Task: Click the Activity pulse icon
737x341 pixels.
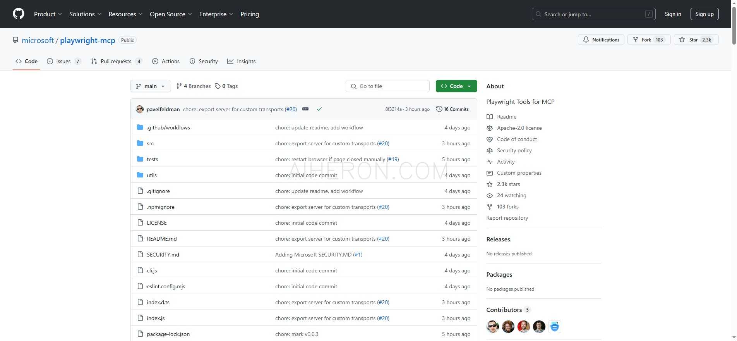Action: (x=490, y=162)
